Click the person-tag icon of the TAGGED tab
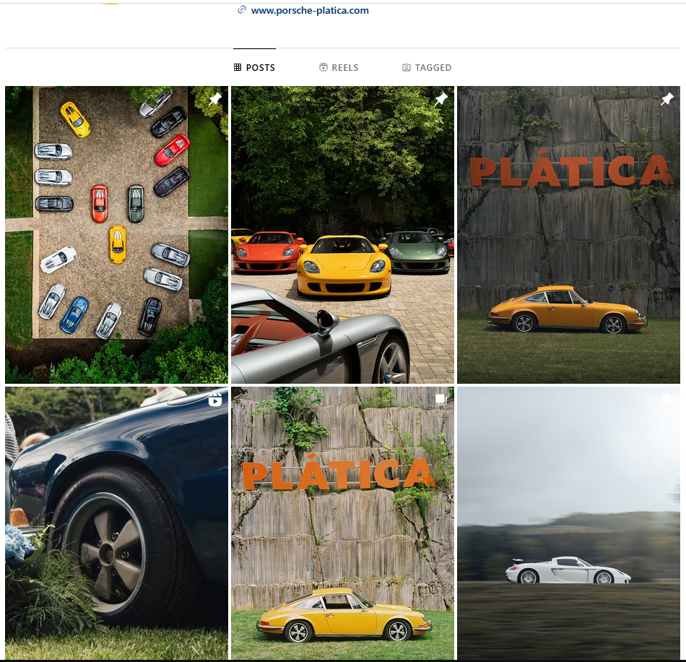Image resolution: width=686 pixels, height=662 pixels. tap(407, 67)
